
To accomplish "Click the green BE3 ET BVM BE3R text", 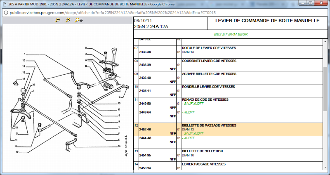I will pyautogui.click(x=231, y=34).
